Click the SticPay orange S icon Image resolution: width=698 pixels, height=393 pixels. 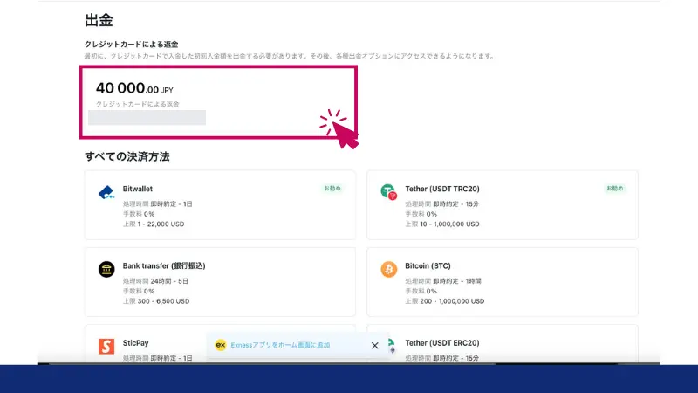coord(106,346)
